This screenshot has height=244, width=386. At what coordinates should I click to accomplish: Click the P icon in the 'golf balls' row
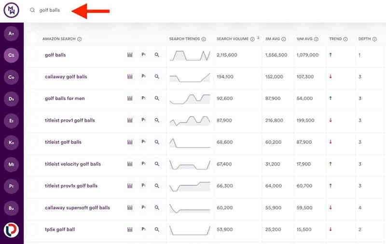[143, 54]
